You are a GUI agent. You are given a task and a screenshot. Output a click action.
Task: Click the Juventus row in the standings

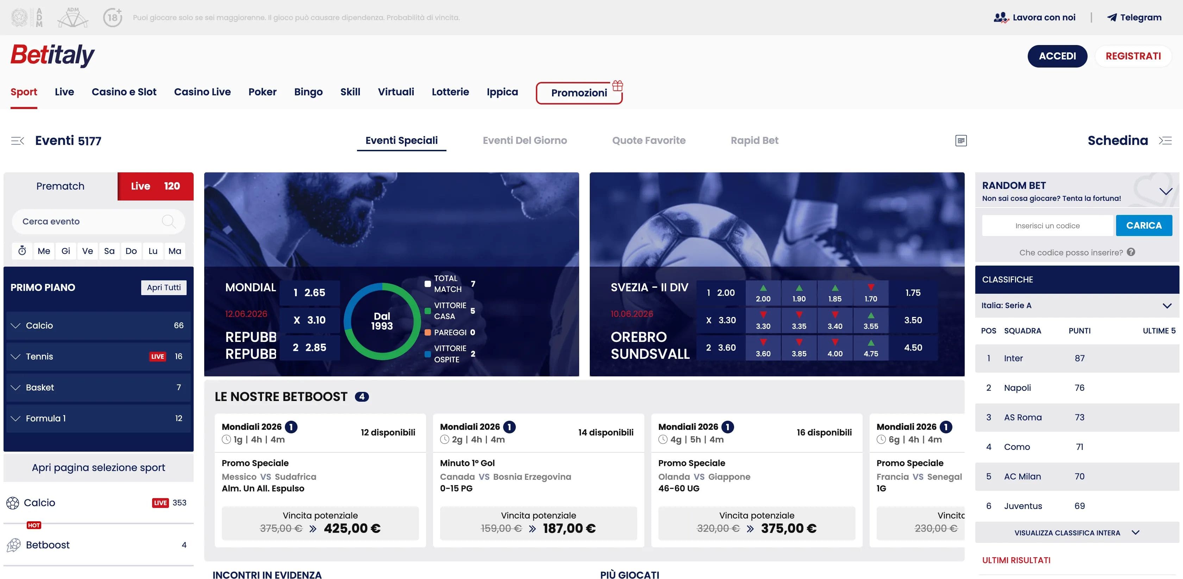[x=1077, y=506]
